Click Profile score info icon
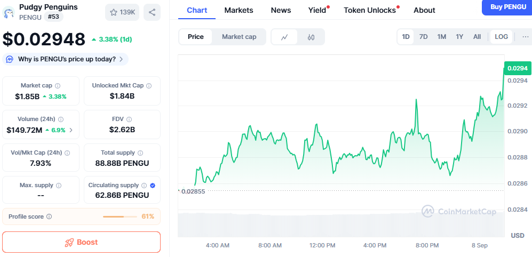Image resolution: width=532 pixels, height=257 pixels. (x=49, y=216)
